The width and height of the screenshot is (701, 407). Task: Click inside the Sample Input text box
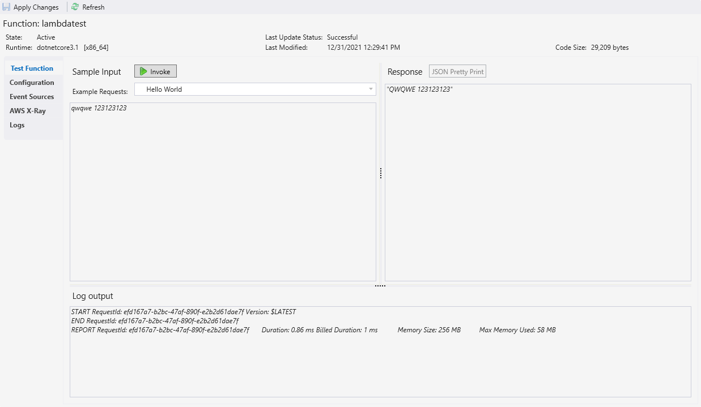[x=223, y=192]
